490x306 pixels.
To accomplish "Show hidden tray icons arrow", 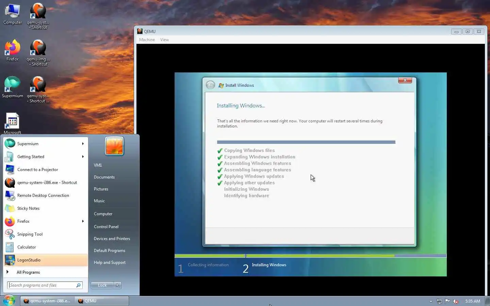I will 431,301.
